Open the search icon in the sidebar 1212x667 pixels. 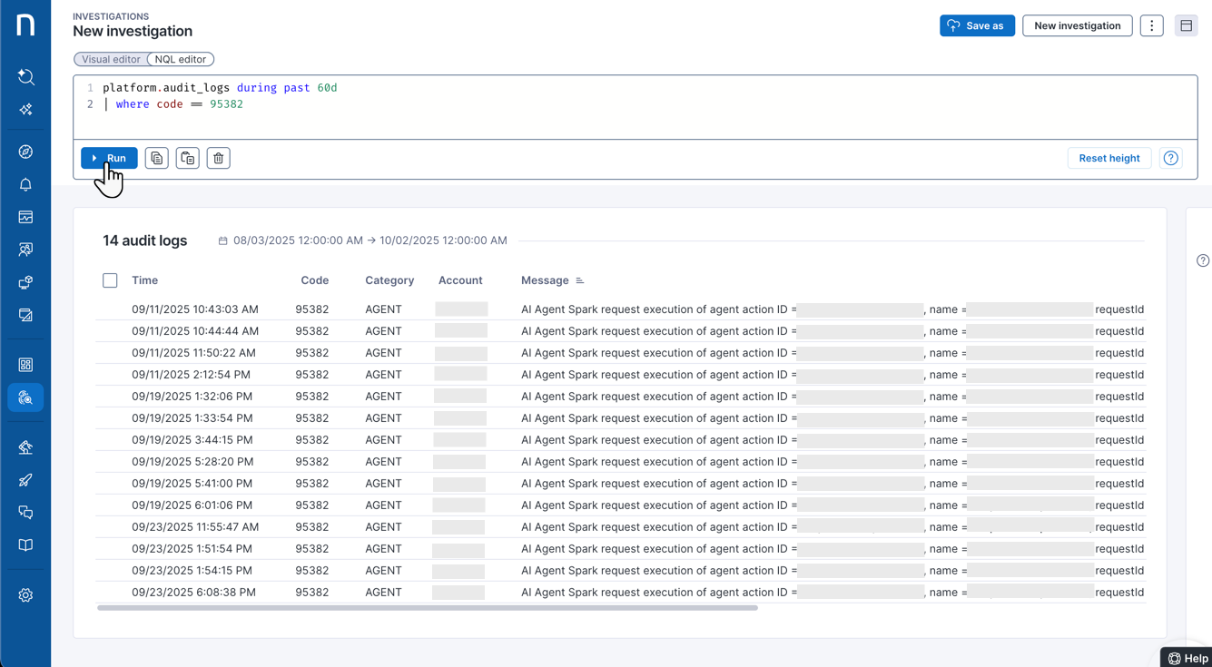pos(25,77)
